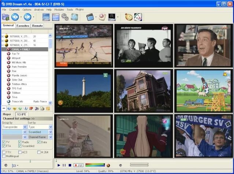Click the slider thumb below Multilingual
Viewport: 234px width, 174px height.
tap(30, 161)
